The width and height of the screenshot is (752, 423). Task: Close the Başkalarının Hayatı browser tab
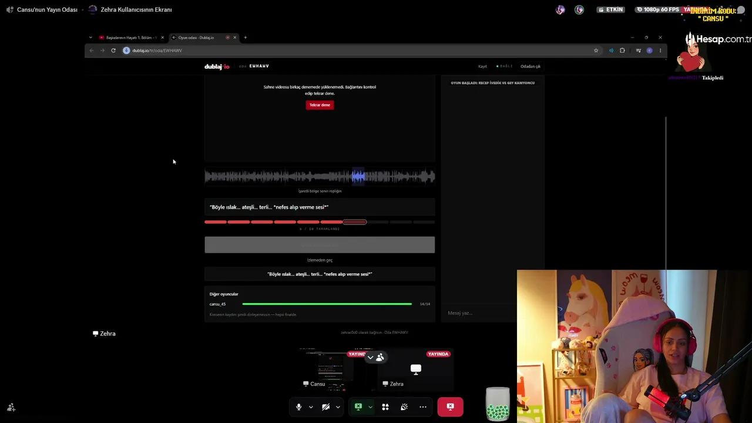click(x=163, y=38)
